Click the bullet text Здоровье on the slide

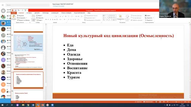[x=75, y=59]
